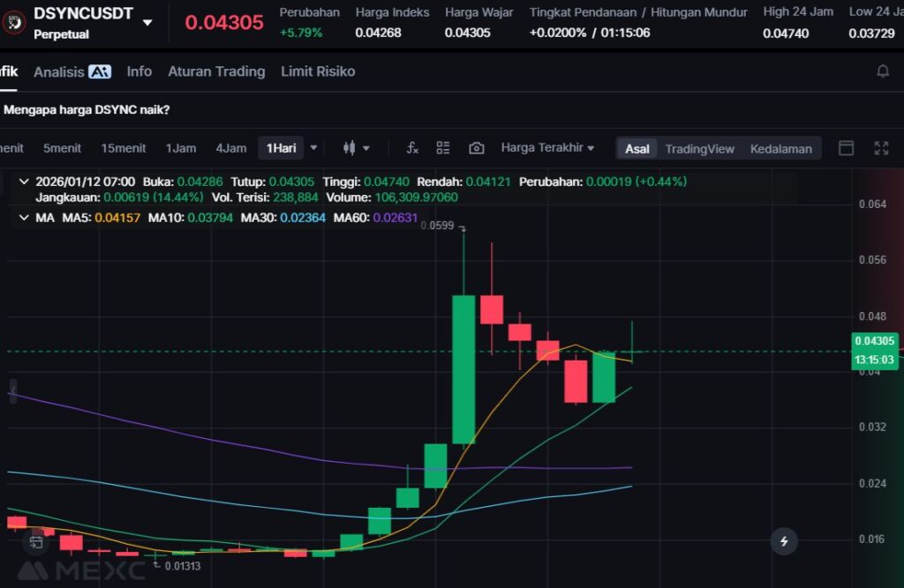Open the DSYNCUSDT pair selector dropdown

147,22
